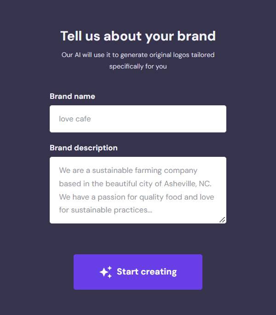Click the large star of the sparkle icon
The width and height of the screenshot is (276, 315).
click(x=104, y=272)
